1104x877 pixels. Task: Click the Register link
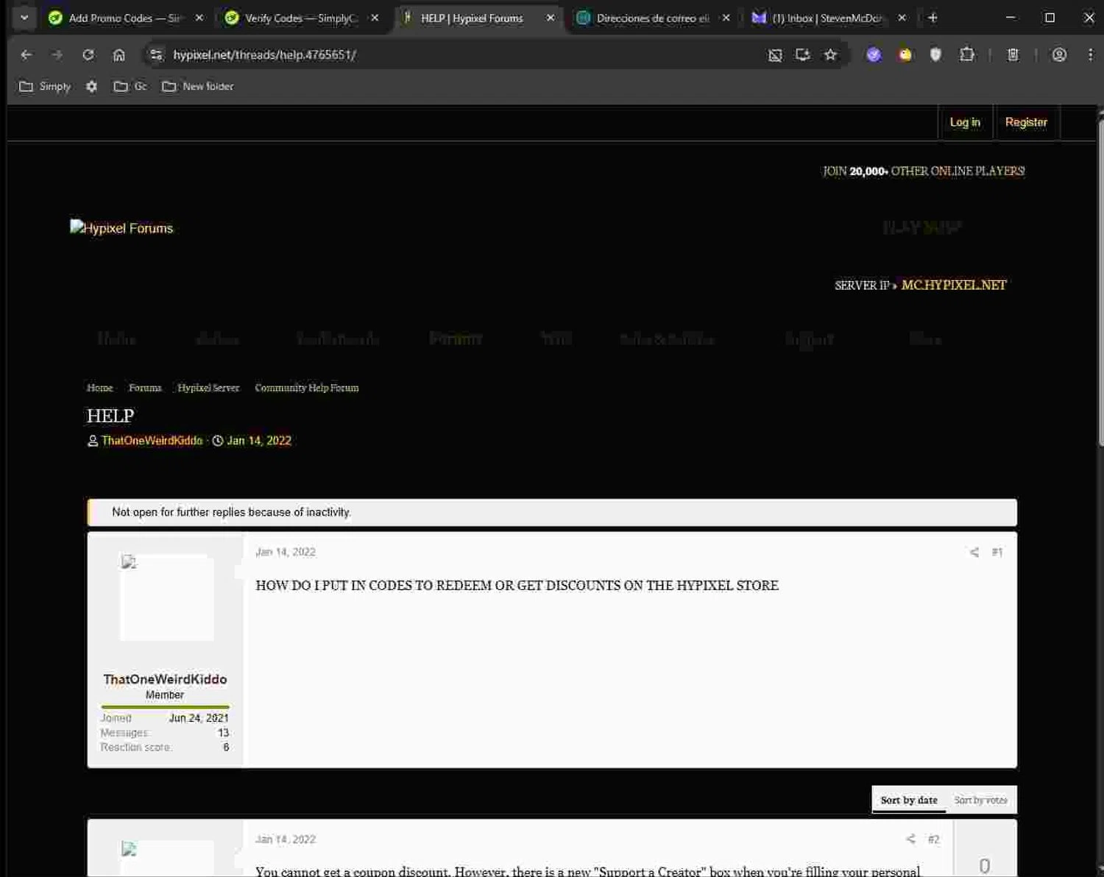click(x=1026, y=122)
